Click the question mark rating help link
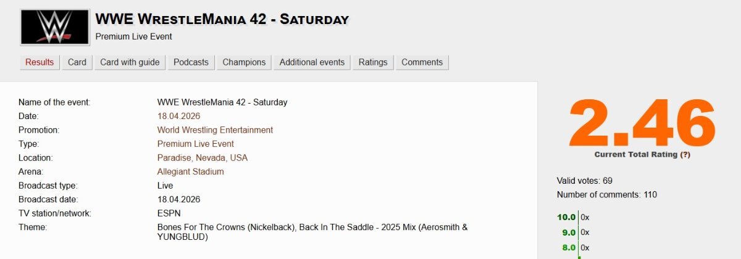Image resolution: width=741 pixels, height=259 pixels. pos(685,155)
